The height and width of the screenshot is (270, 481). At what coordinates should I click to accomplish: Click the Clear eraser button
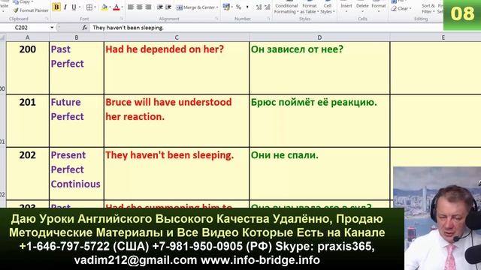pos(401,8)
